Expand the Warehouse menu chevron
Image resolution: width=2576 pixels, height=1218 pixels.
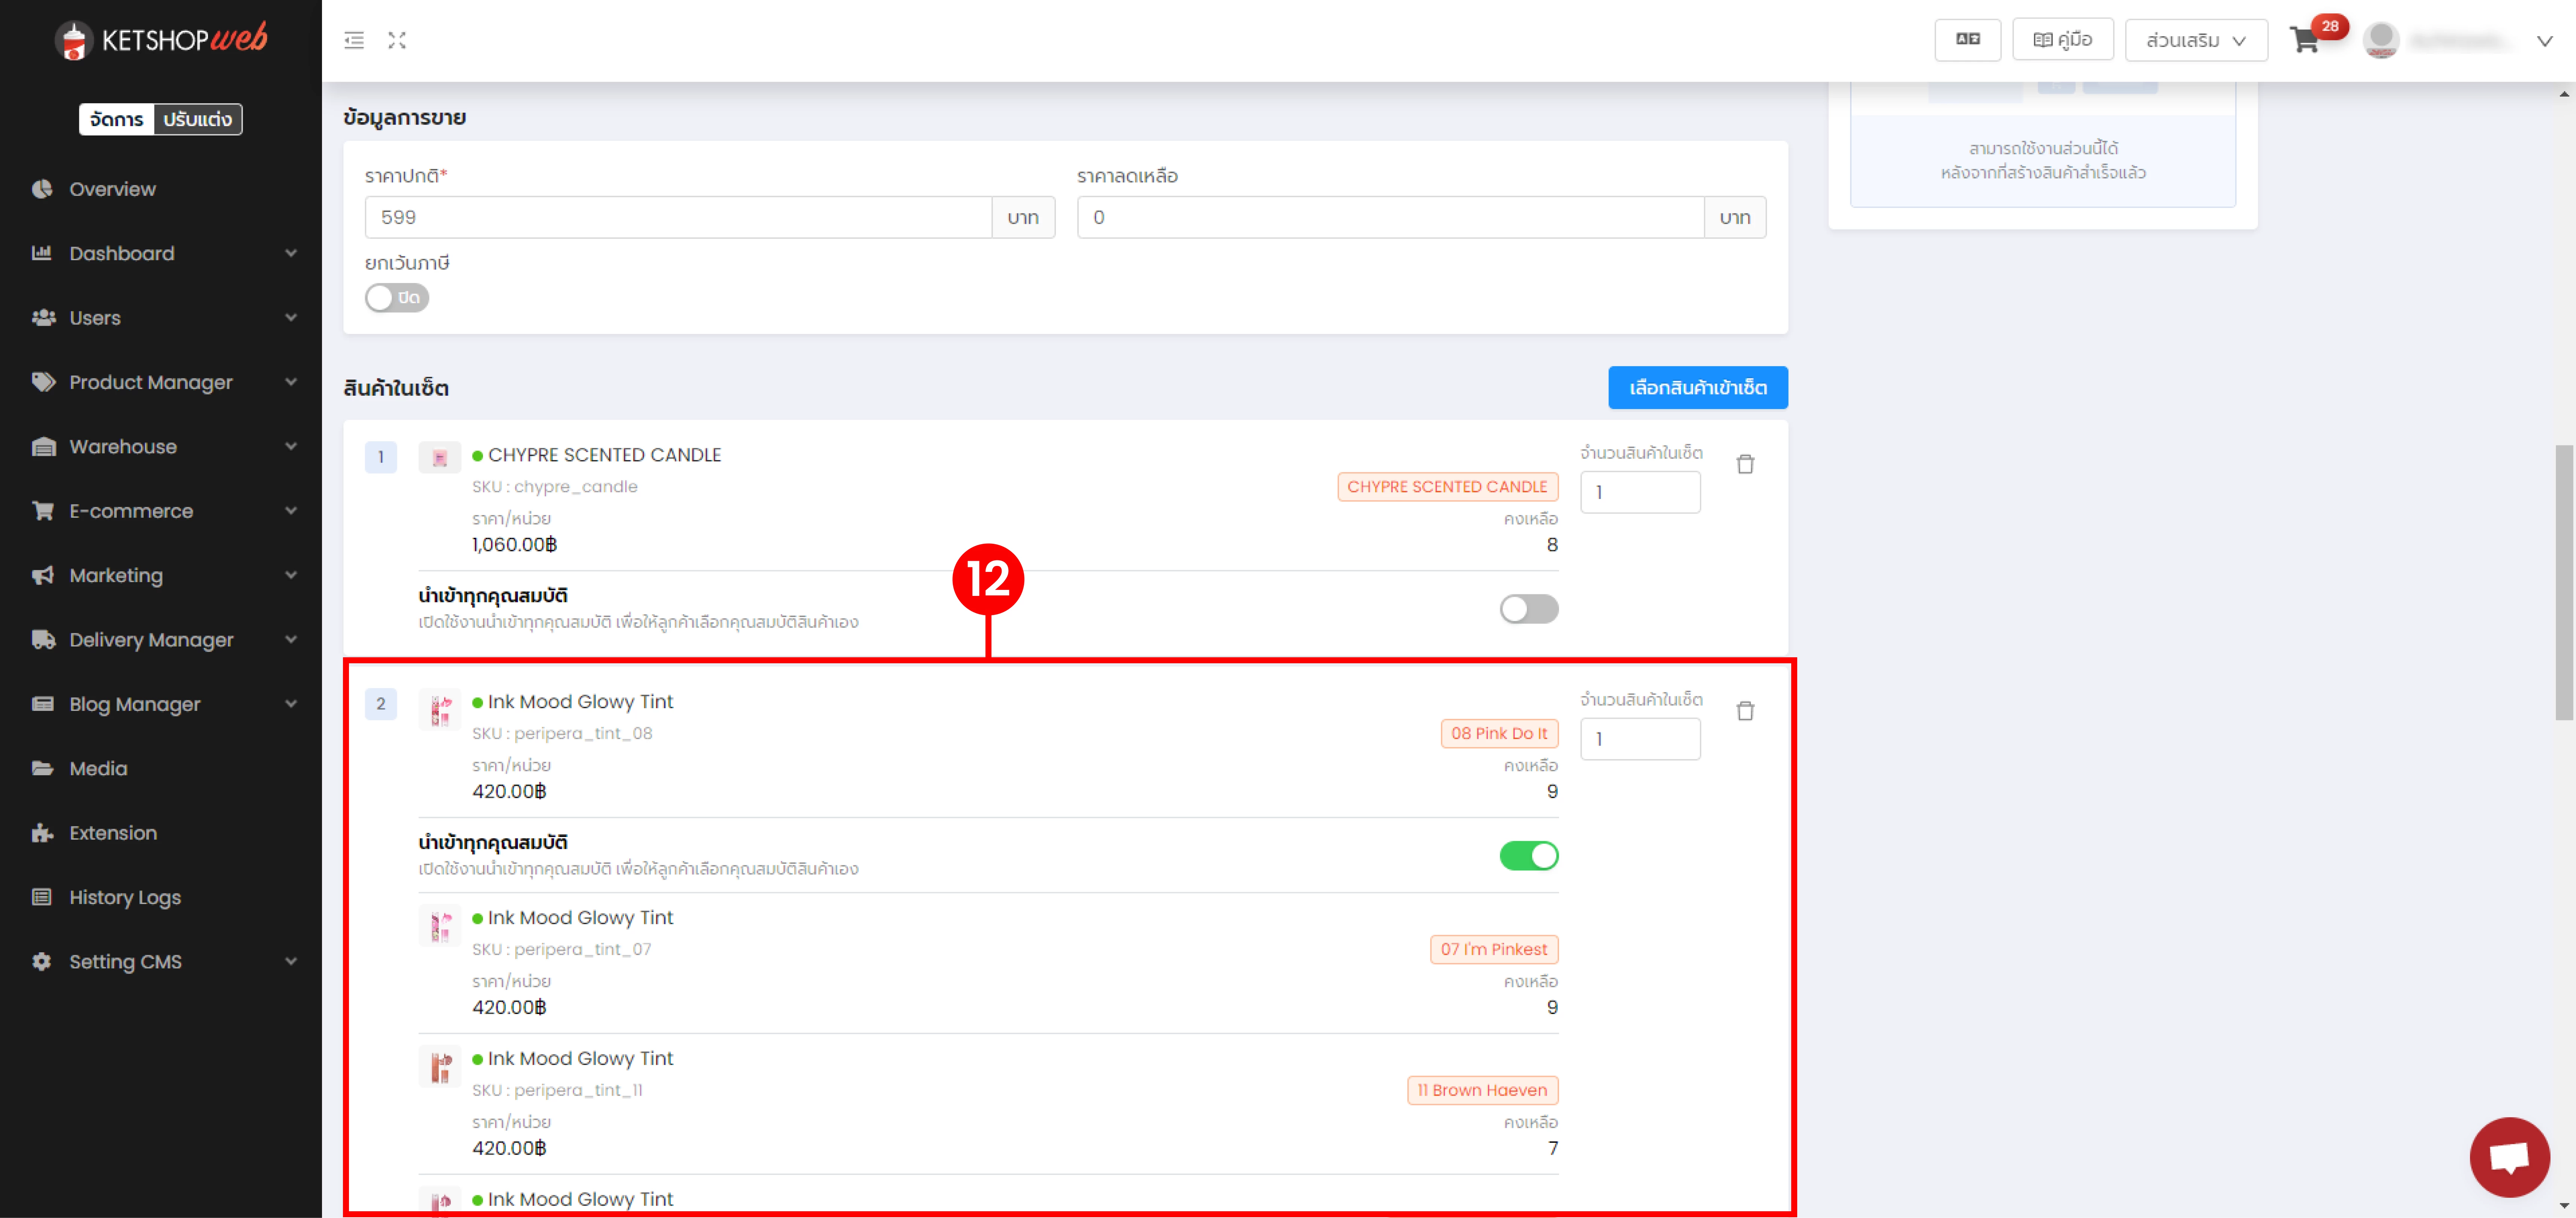(291, 446)
